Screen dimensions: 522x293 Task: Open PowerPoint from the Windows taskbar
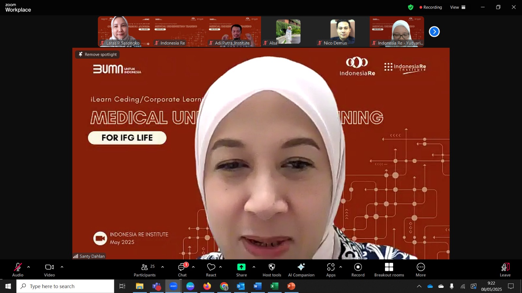coord(291,286)
